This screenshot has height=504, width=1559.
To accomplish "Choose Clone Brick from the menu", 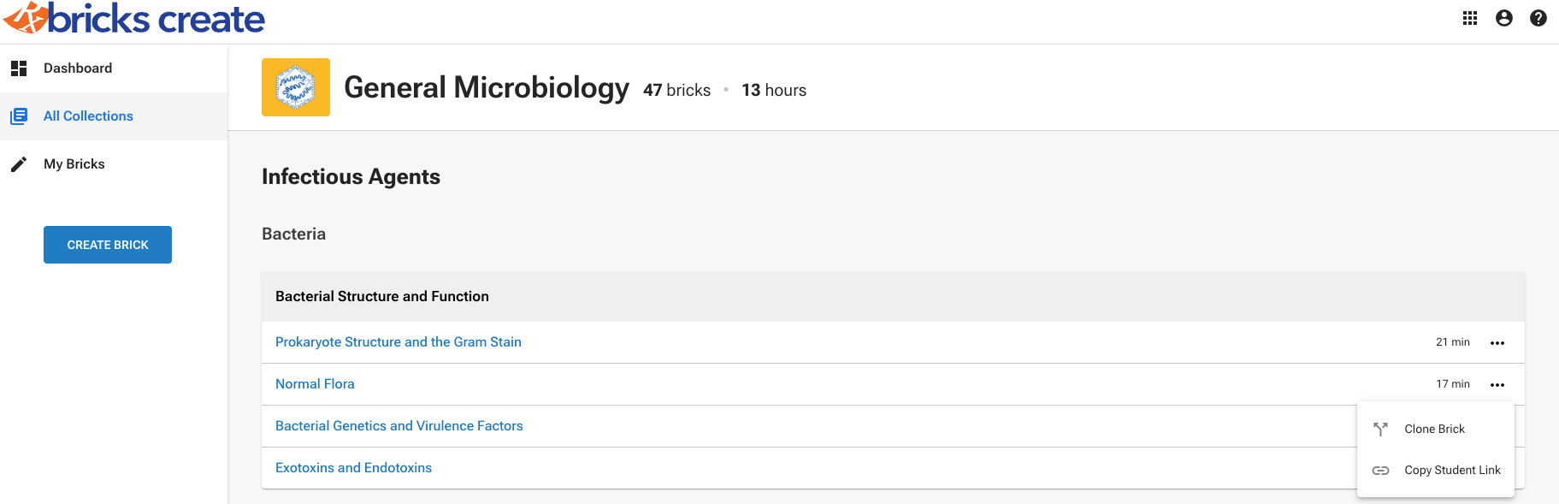I will (1434, 429).
